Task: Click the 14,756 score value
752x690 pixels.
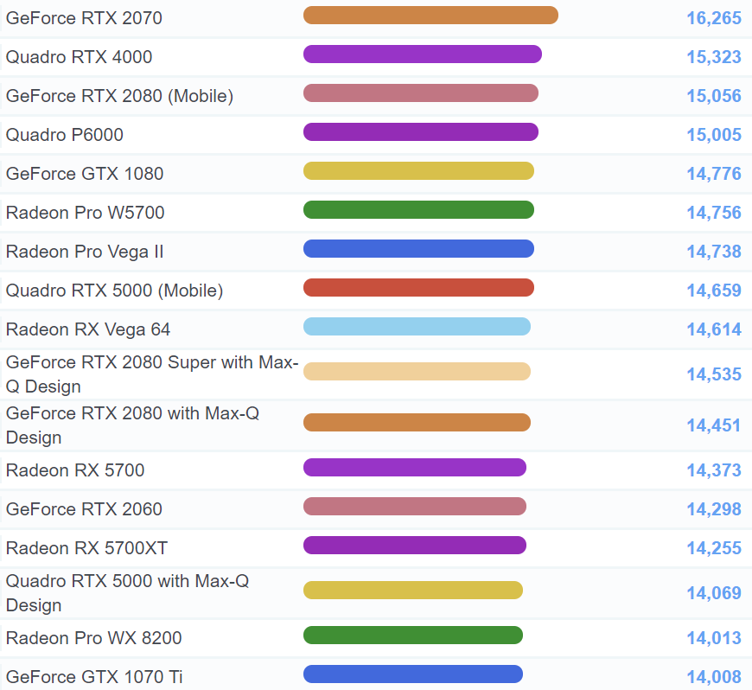Action: (714, 213)
